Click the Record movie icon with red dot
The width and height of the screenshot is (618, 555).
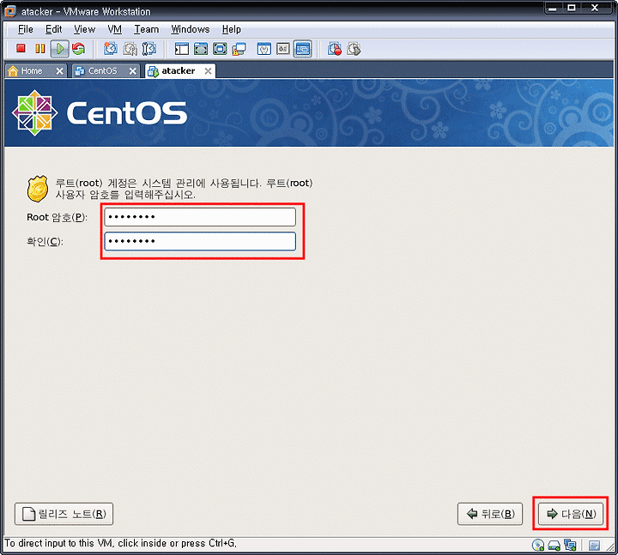click(335, 49)
